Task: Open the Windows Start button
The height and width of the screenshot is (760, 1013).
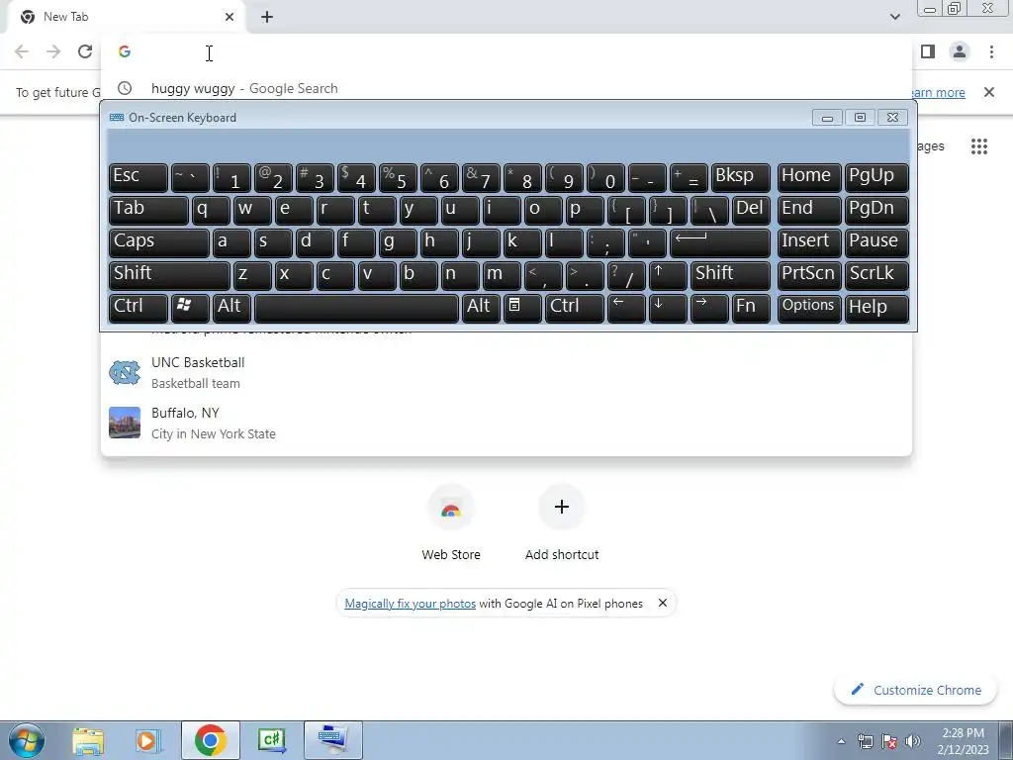Action: click(x=26, y=740)
